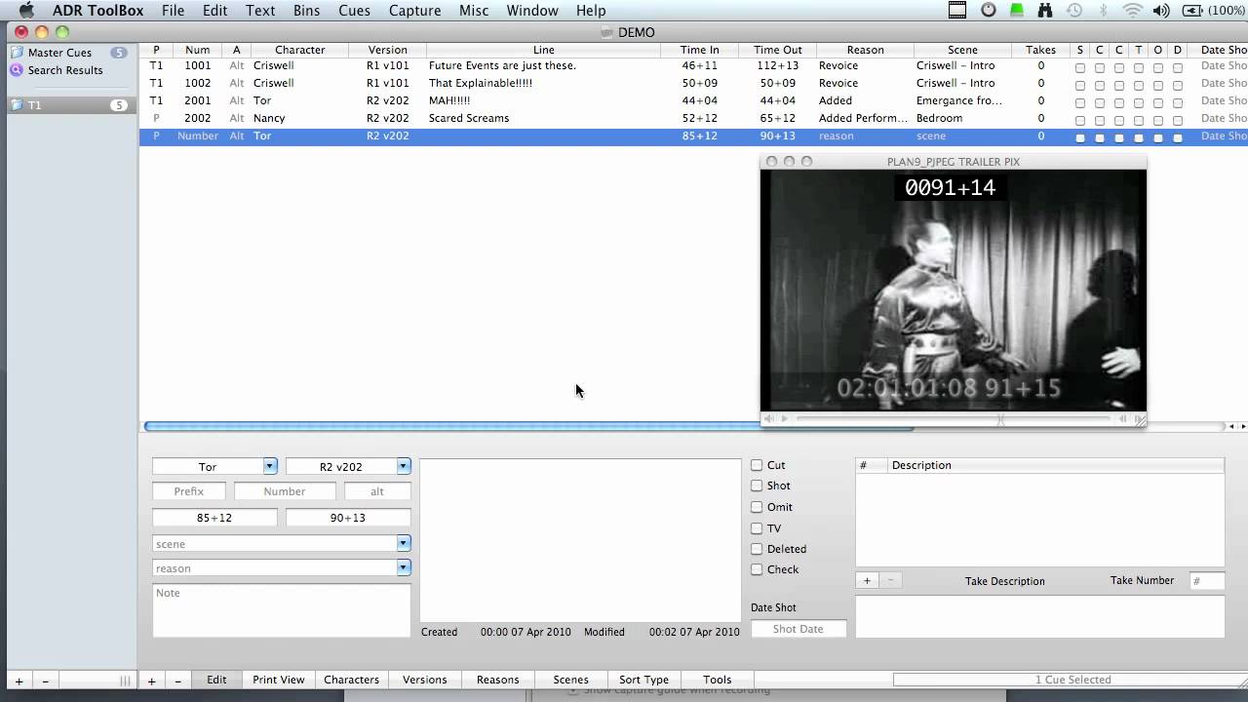Delete cue with minus button beside Edit

(177, 682)
